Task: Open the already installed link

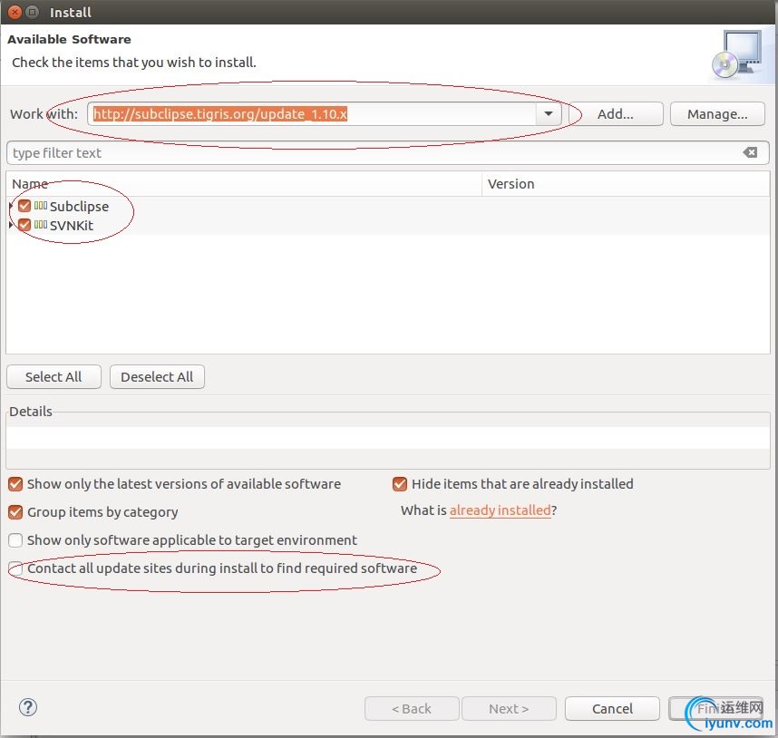Action: [501, 510]
